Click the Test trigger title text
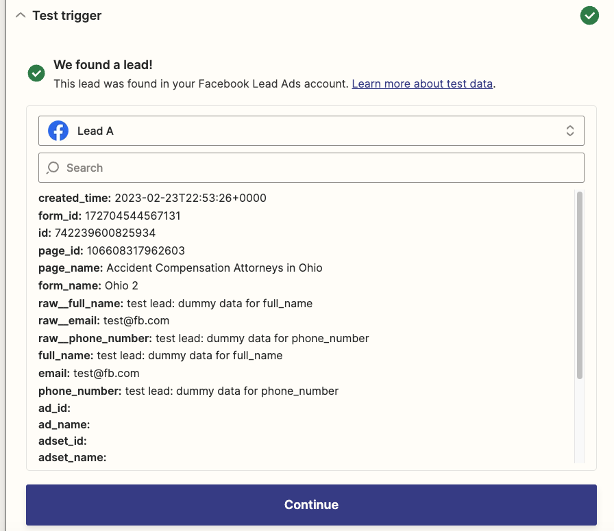614x531 pixels. [67, 16]
